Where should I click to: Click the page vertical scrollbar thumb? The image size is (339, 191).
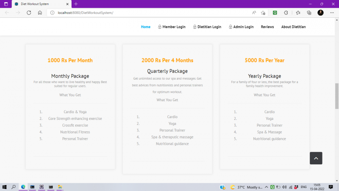[337, 96]
